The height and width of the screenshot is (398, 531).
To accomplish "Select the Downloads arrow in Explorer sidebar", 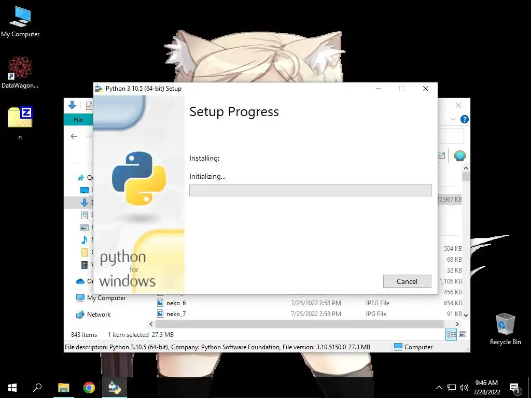I will click(x=85, y=203).
